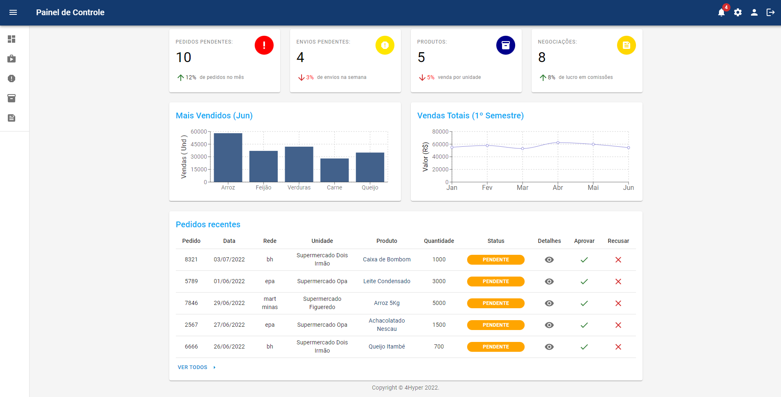Open the user profile icon

click(754, 12)
